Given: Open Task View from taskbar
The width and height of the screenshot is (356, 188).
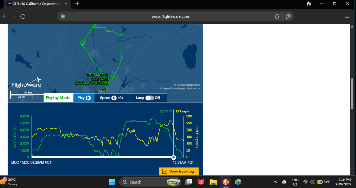Looking at the screenshot, I should pyautogui.click(x=188, y=182).
